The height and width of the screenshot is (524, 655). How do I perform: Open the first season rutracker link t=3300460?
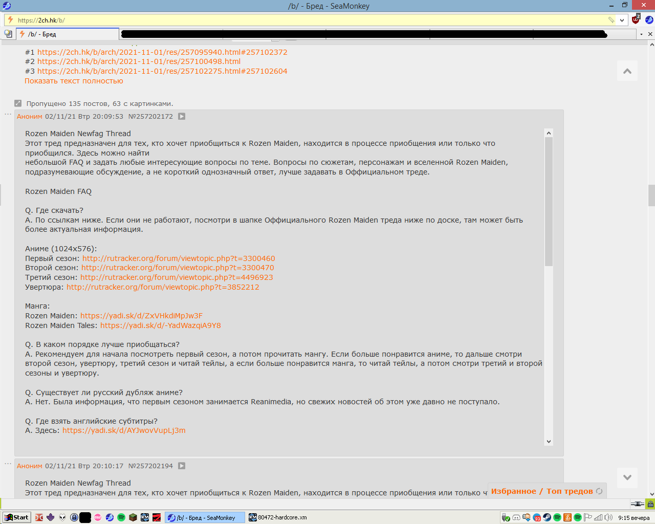179,258
